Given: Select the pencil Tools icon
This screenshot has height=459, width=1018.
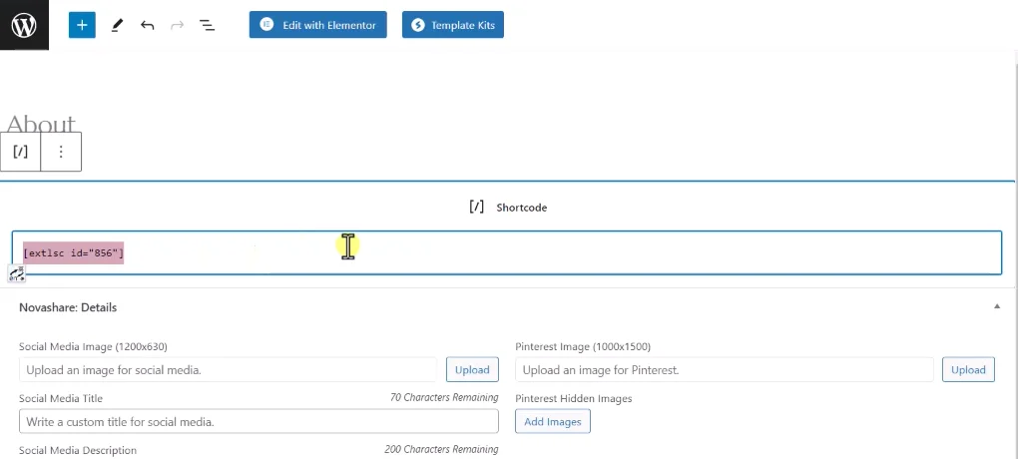Looking at the screenshot, I should 117,25.
